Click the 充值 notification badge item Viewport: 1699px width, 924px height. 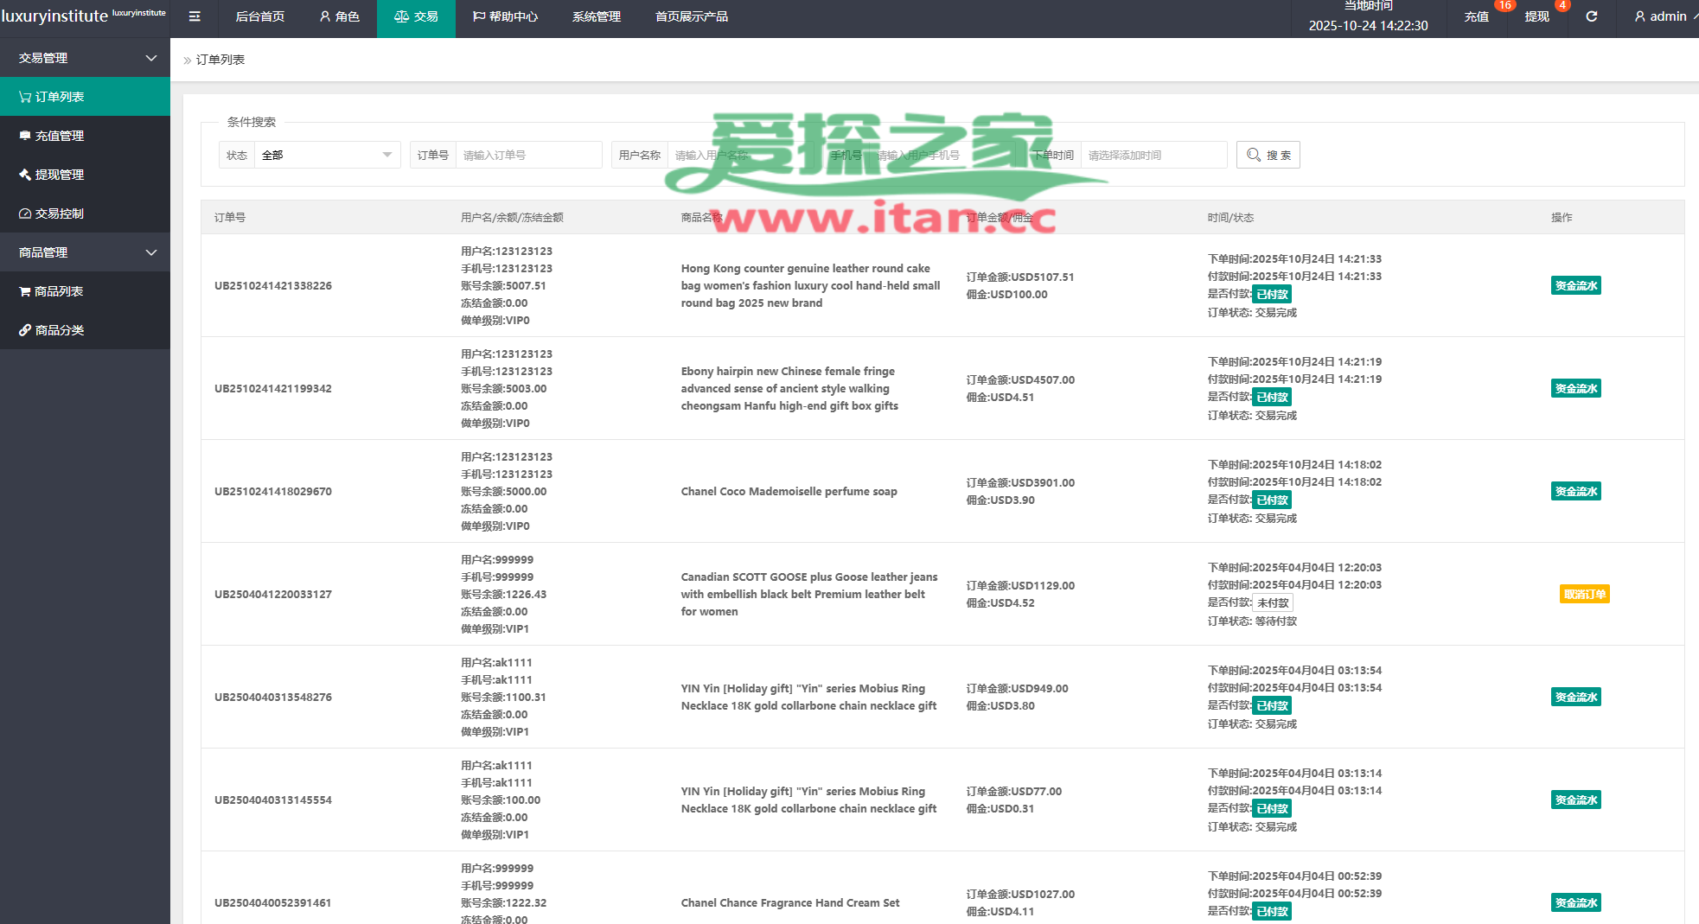[x=1477, y=16]
